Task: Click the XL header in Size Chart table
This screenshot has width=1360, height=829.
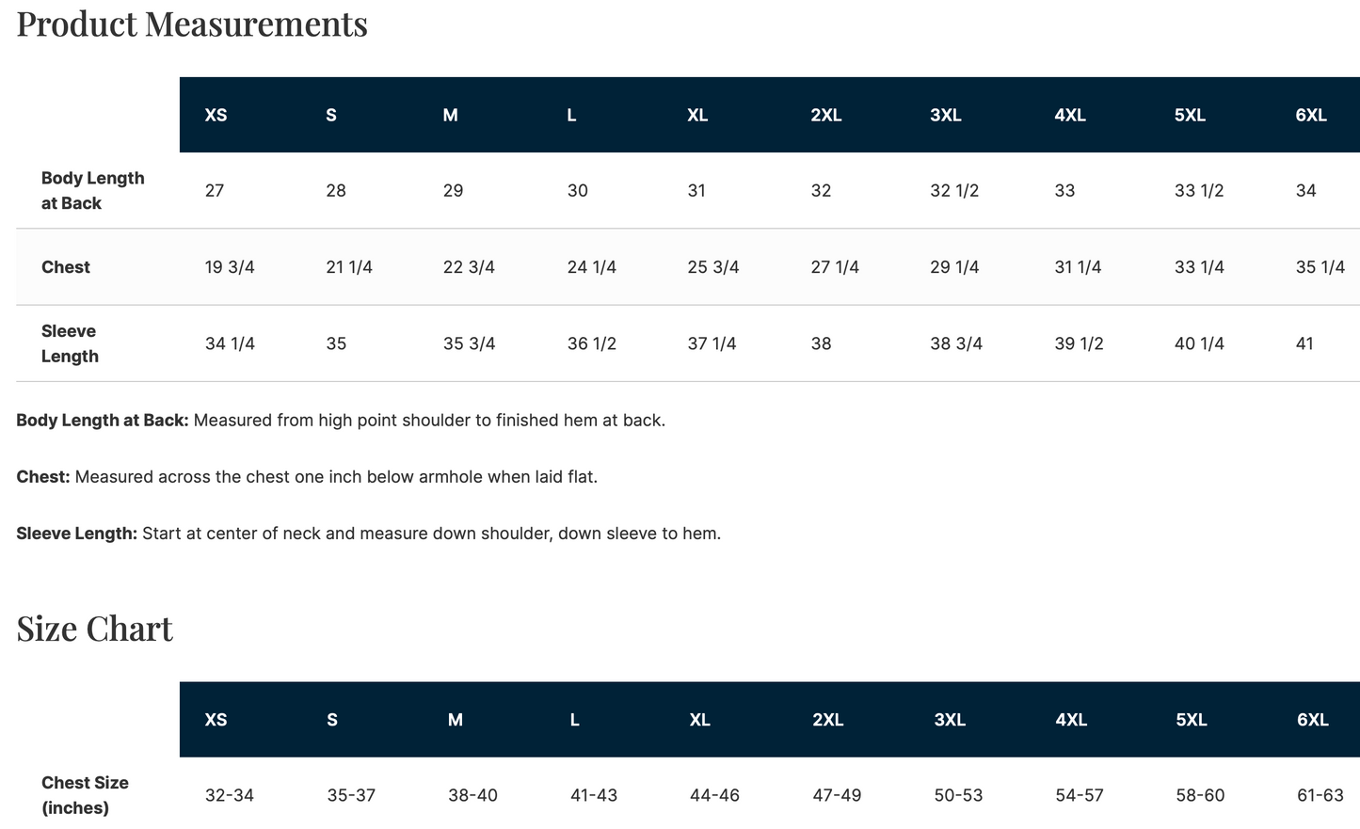Action: (699, 720)
